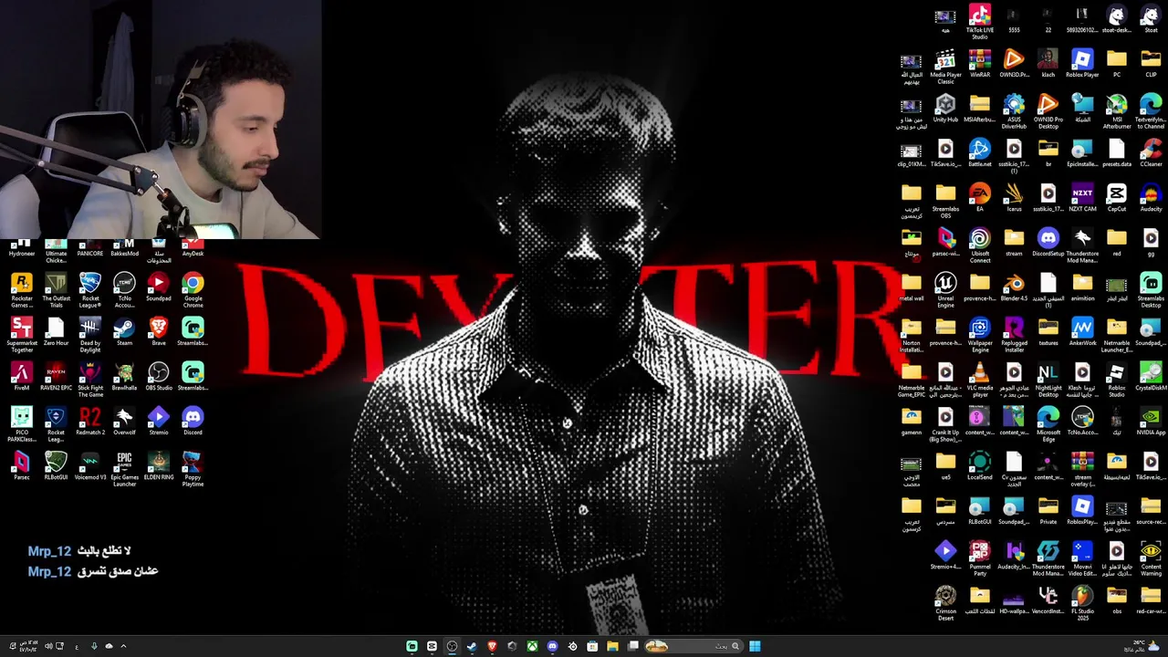Open the PC folder on desktop

tap(1117, 63)
